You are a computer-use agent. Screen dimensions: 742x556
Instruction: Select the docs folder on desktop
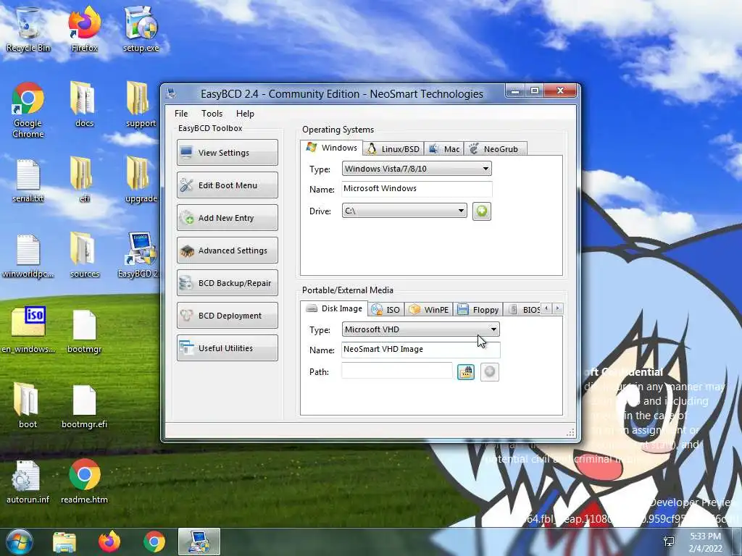[84, 104]
